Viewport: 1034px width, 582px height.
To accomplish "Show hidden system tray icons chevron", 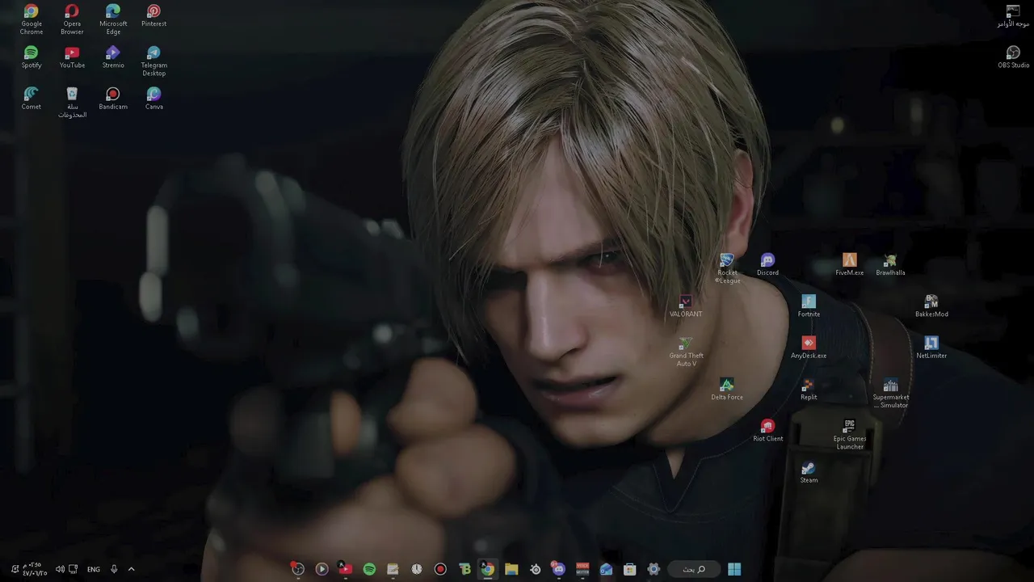I will point(131,569).
